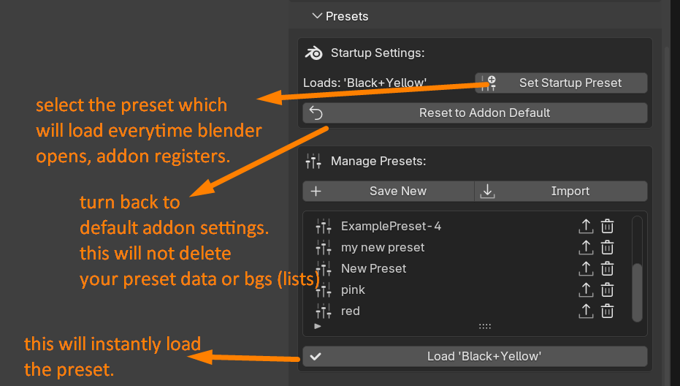Delete 'New Preset' via trash icon
Image resolution: width=680 pixels, height=386 pixels.
pos(607,269)
